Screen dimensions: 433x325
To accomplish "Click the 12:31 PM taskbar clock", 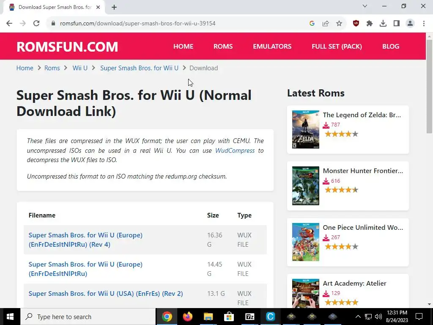I will [x=397, y=313].
